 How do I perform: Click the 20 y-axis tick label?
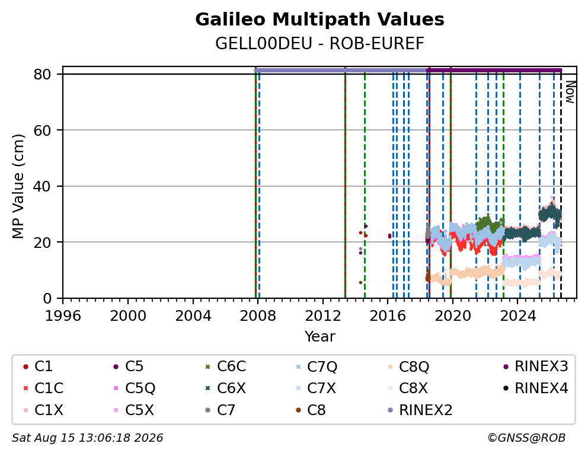coord(42,243)
